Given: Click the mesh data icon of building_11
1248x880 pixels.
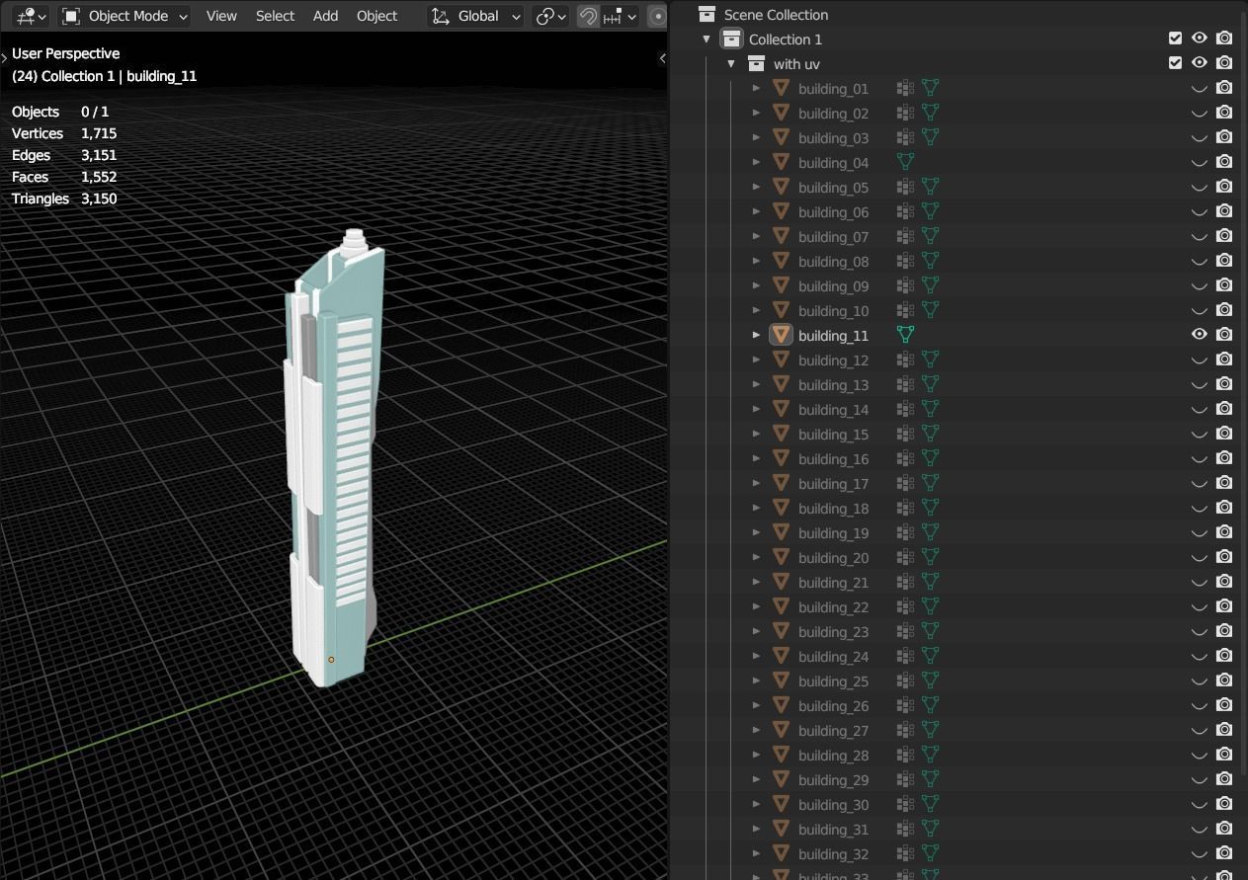Looking at the screenshot, I should click(905, 336).
